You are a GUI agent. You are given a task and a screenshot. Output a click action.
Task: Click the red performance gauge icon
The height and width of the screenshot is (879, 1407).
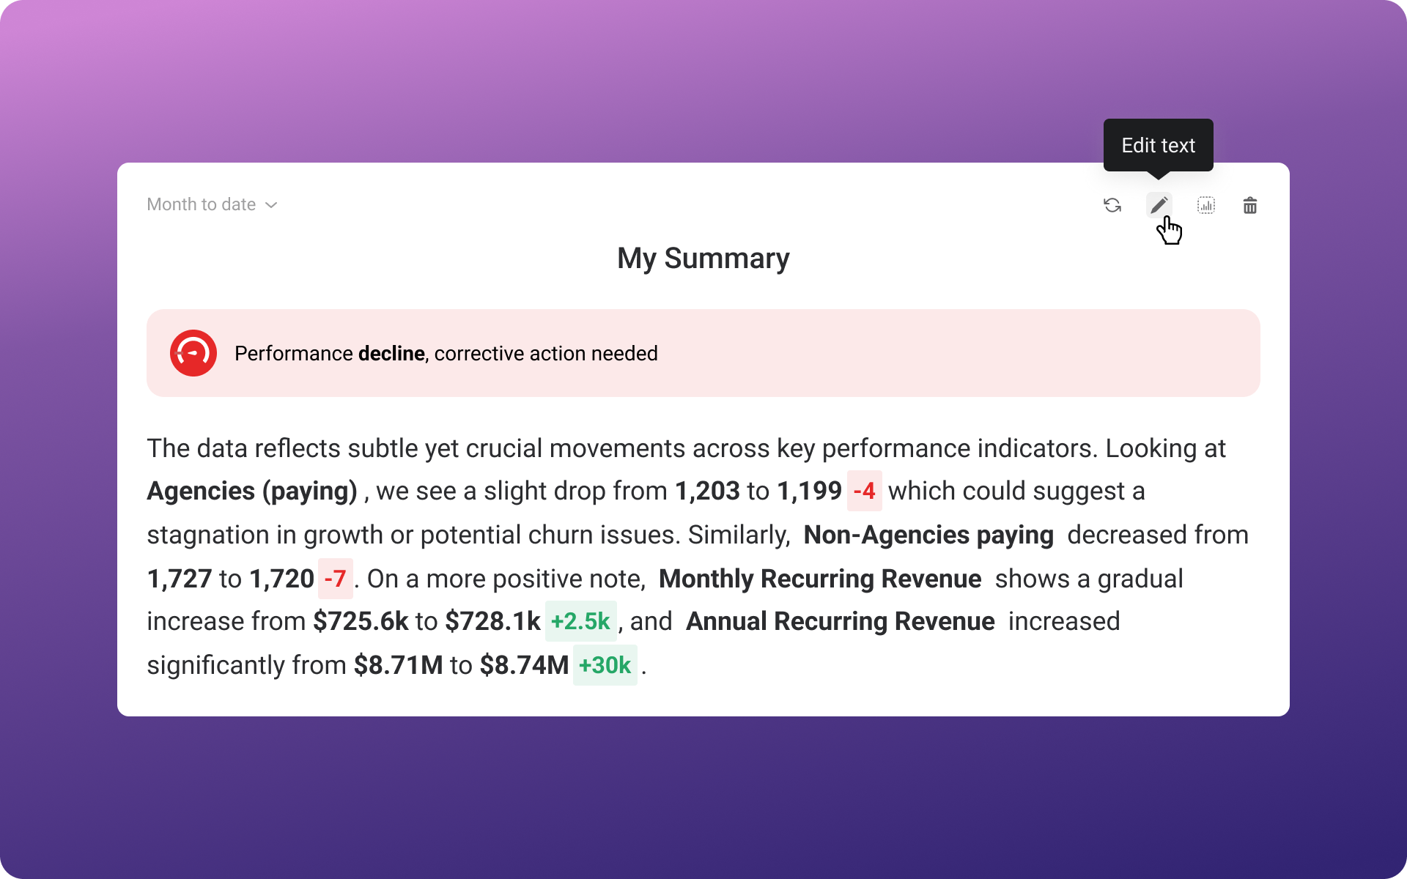pyautogui.click(x=193, y=352)
